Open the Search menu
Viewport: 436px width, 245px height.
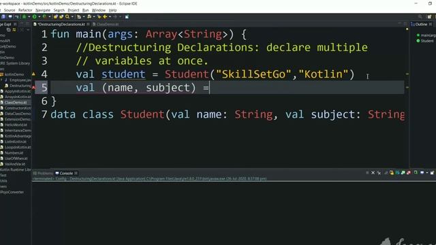pyautogui.click(x=59, y=10)
